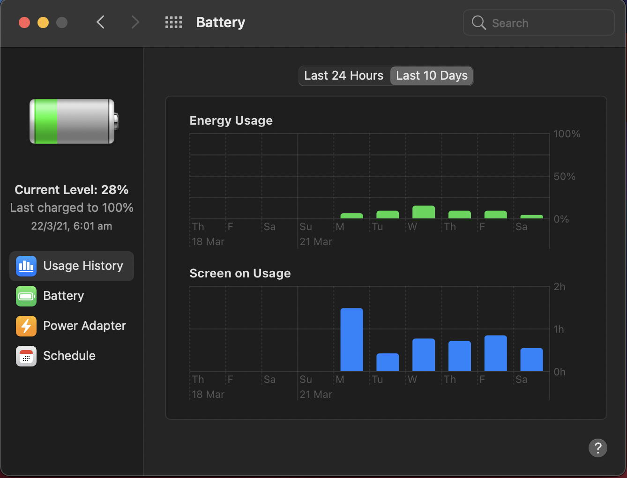Viewport: 627px width, 478px height.
Task: Click Wednesday's green energy usage bar
Action: 424,212
